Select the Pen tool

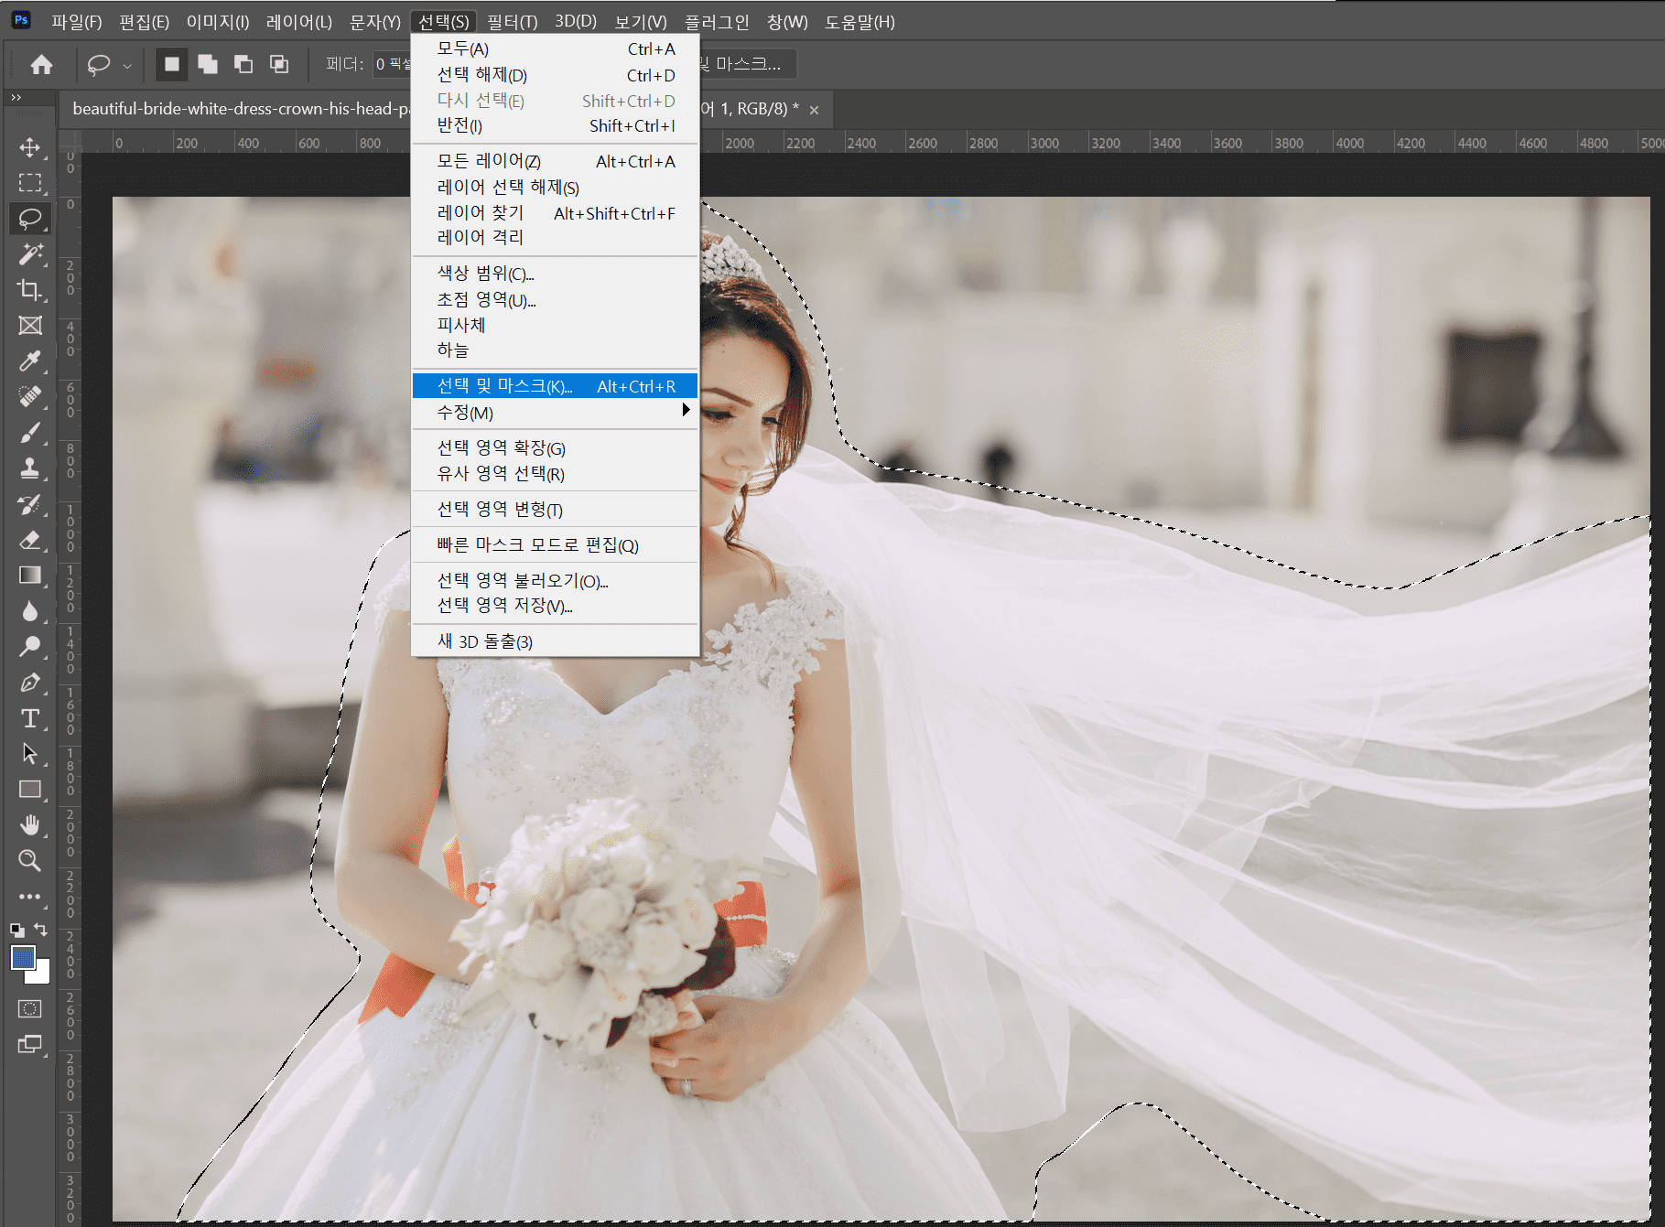(30, 683)
